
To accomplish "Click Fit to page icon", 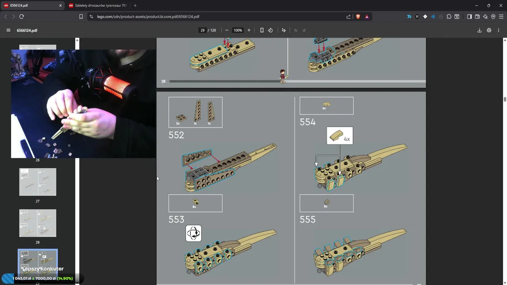I will pos(262,30).
